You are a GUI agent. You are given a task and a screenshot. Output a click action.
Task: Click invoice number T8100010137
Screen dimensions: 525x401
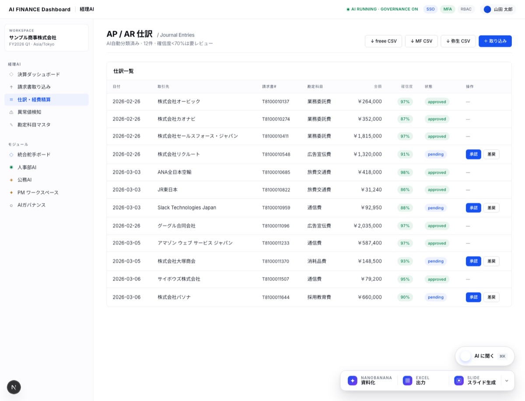tap(276, 102)
